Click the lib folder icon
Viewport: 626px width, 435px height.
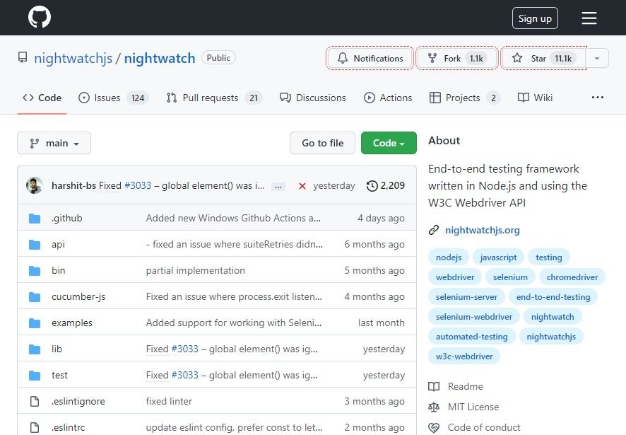pos(35,349)
